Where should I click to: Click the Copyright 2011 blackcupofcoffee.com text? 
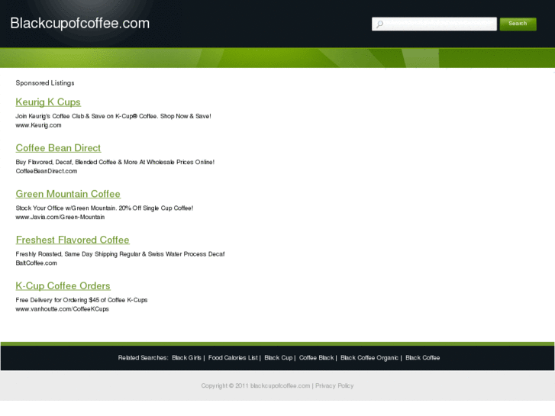256,385
